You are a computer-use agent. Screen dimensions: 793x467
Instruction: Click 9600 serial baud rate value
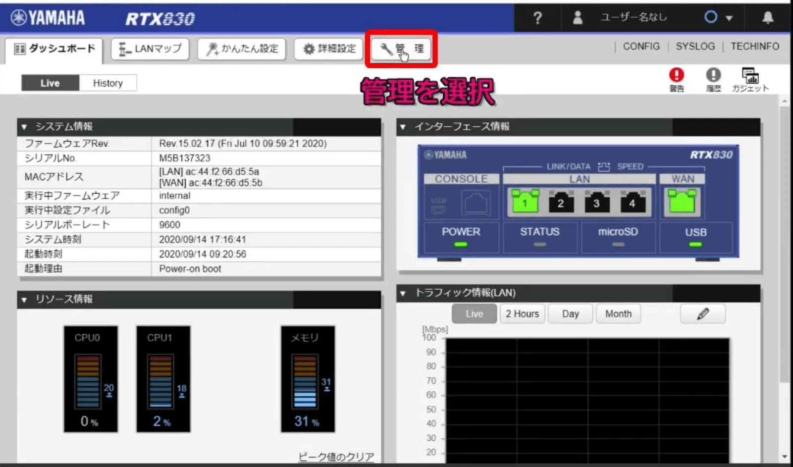tap(169, 225)
